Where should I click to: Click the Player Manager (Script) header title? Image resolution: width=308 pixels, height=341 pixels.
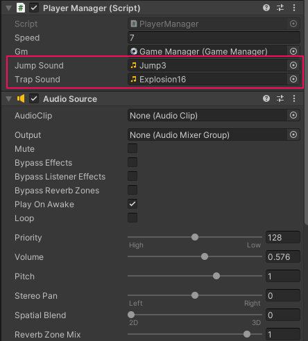click(92, 8)
